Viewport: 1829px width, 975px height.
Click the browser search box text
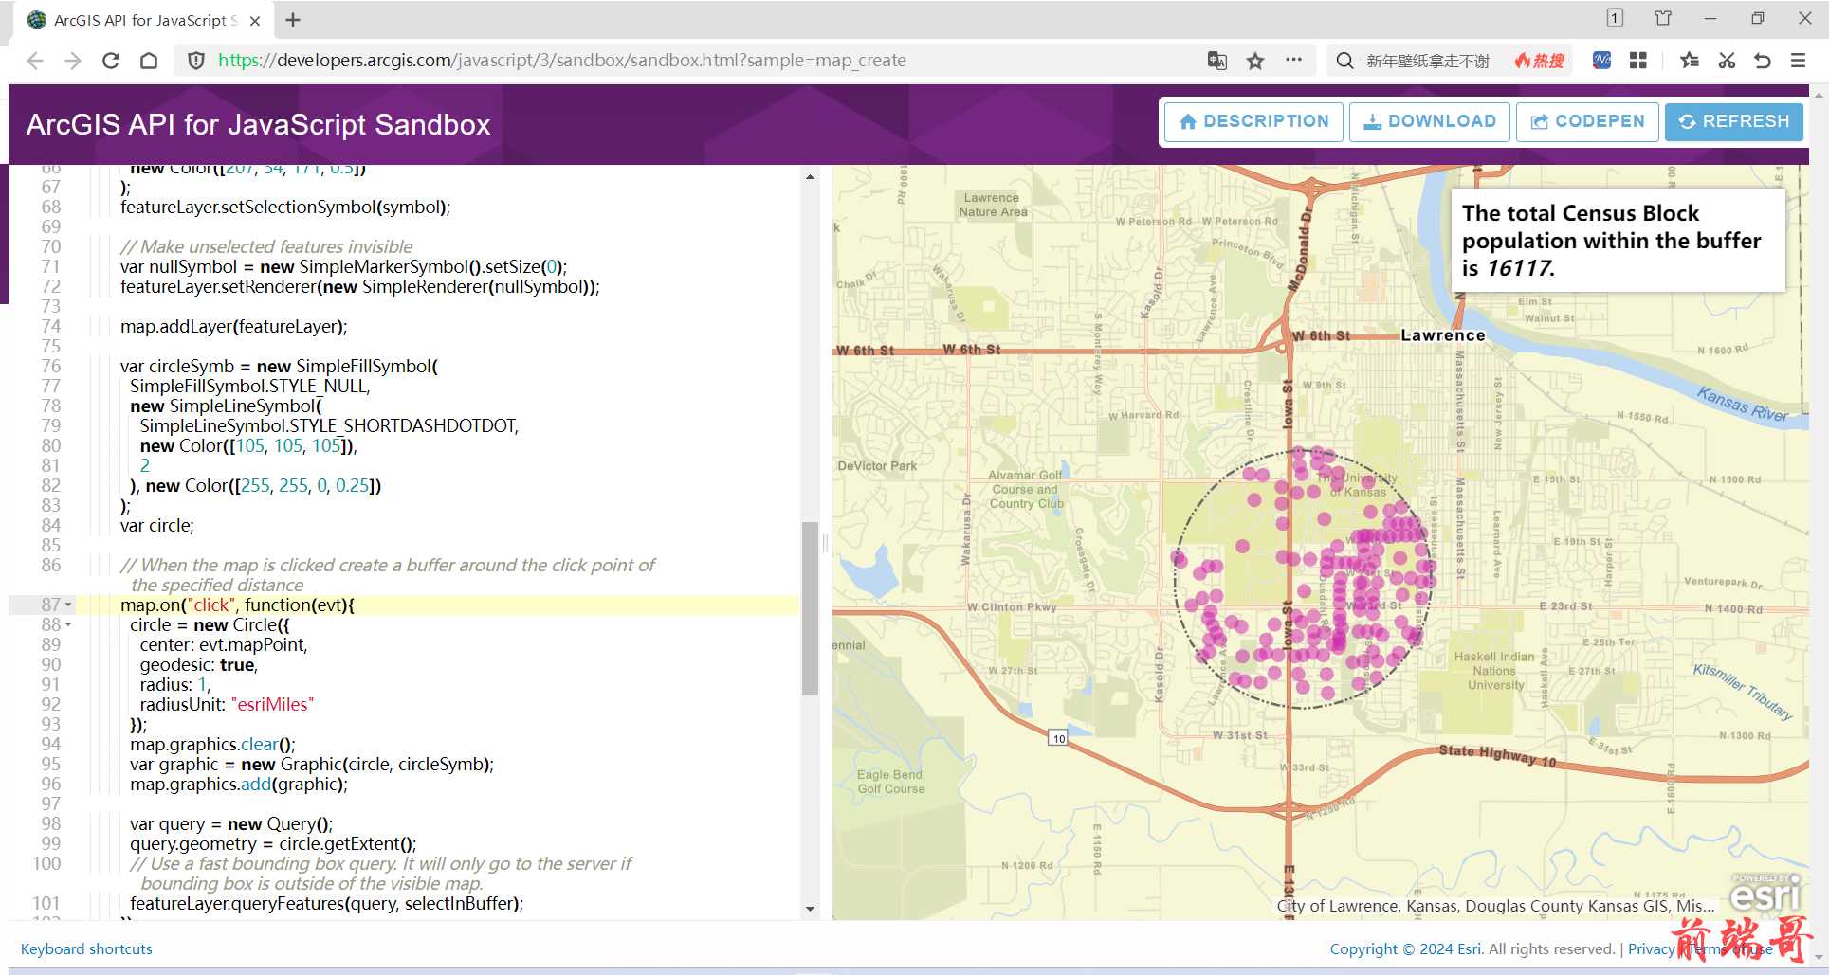[x=1427, y=61]
